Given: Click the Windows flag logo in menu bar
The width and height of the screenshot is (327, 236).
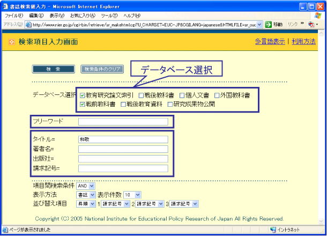Looking at the screenshot, I should tap(318, 16).
